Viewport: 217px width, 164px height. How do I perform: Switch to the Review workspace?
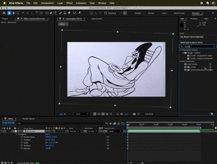[151, 13]
